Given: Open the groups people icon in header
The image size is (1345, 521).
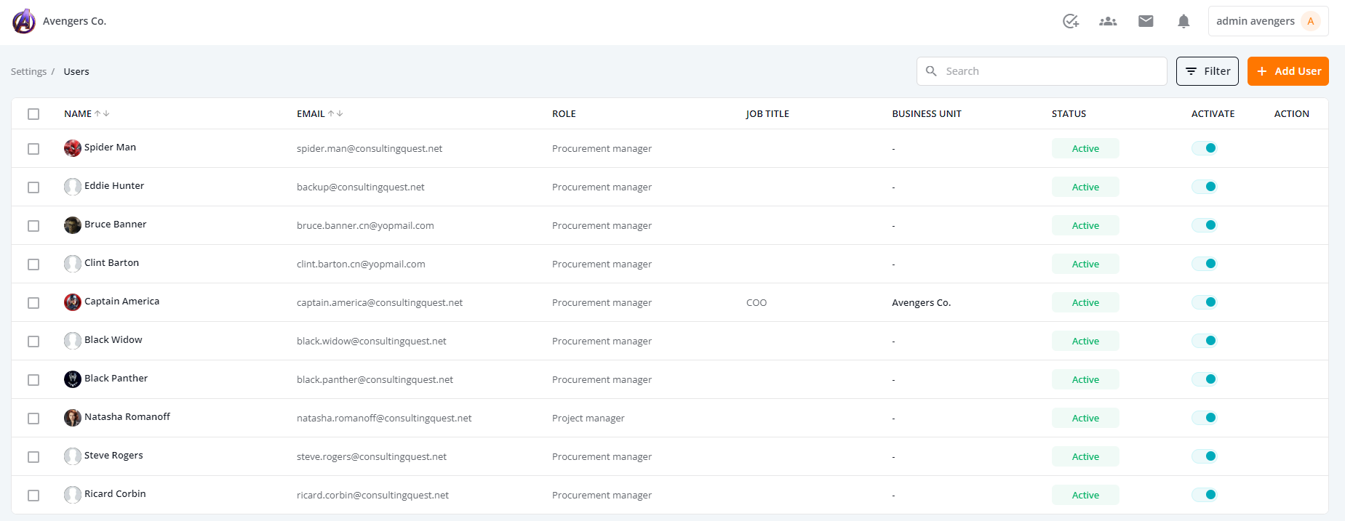Looking at the screenshot, I should coord(1108,21).
